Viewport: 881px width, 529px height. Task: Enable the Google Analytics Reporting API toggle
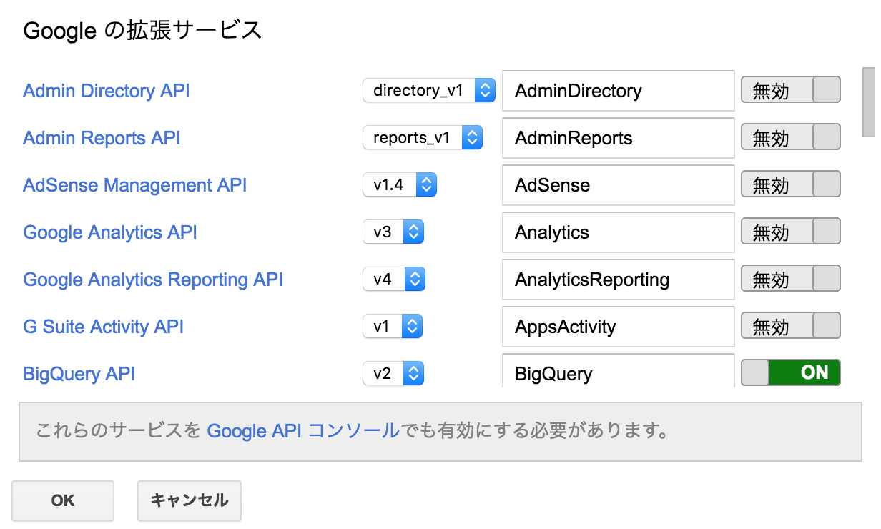coord(790,278)
